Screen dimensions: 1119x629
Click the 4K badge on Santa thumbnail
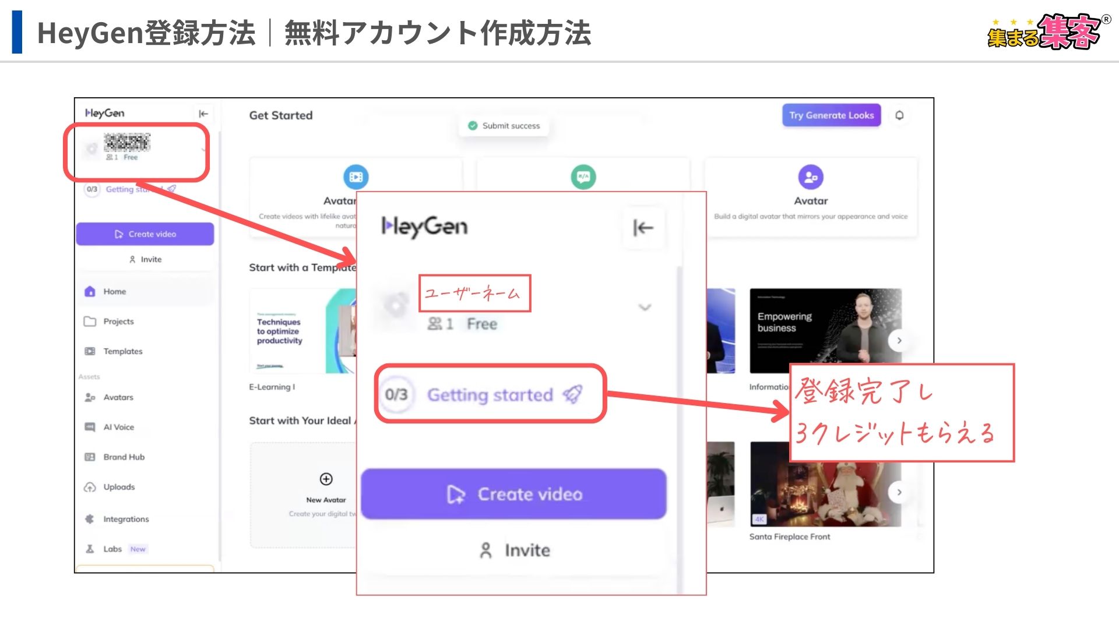pyautogui.click(x=759, y=519)
